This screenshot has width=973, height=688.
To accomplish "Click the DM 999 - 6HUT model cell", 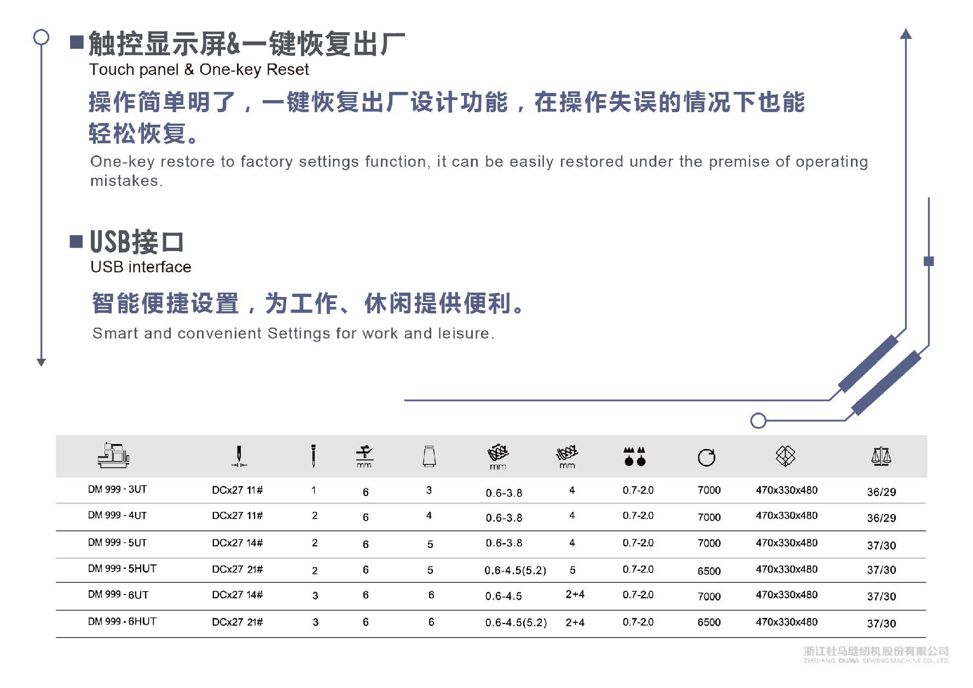I will [x=122, y=621].
